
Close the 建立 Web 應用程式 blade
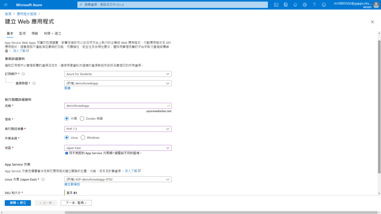(x=372, y=22)
